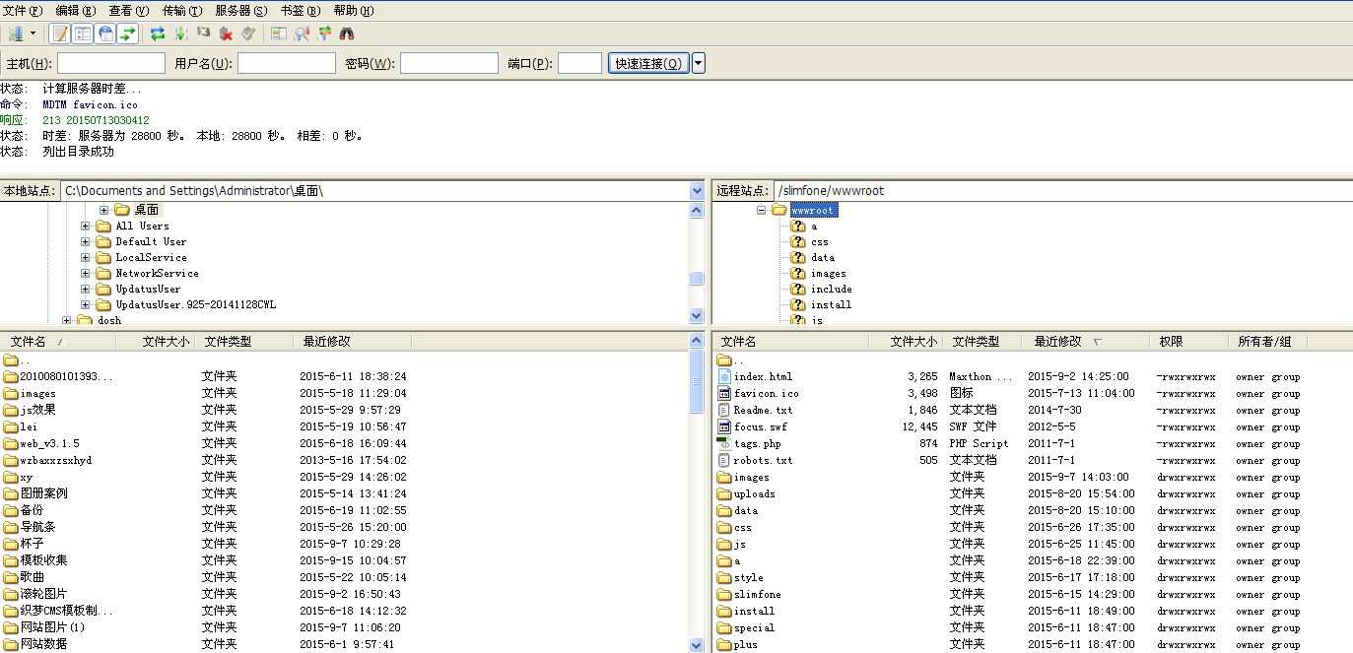Click the 快速连接 quick connect button

(x=648, y=63)
